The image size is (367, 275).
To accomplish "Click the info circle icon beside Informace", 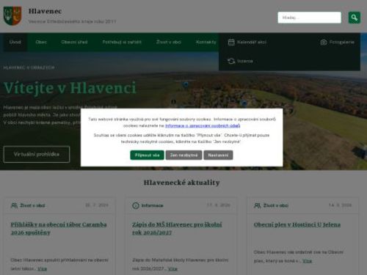I will (136, 205).
